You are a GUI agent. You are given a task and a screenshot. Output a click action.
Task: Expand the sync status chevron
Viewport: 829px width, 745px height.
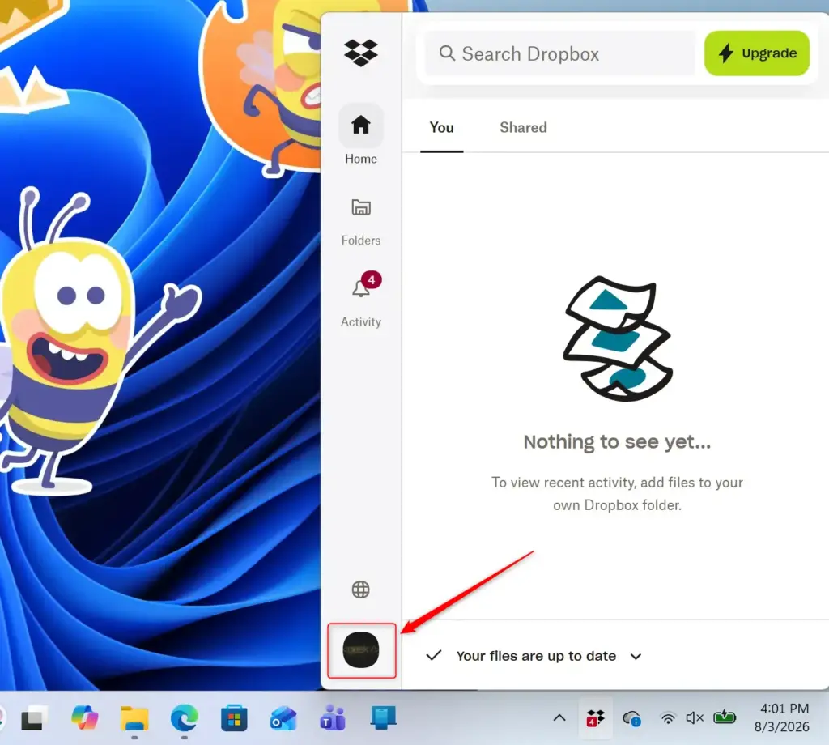click(x=636, y=656)
